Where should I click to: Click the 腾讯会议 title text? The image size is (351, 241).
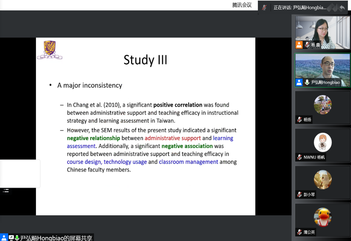tap(242, 5)
